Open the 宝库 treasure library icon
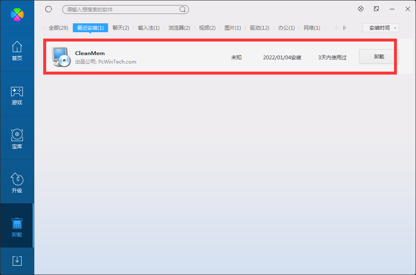This screenshot has height=275, width=416. pyautogui.click(x=17, y=139)
